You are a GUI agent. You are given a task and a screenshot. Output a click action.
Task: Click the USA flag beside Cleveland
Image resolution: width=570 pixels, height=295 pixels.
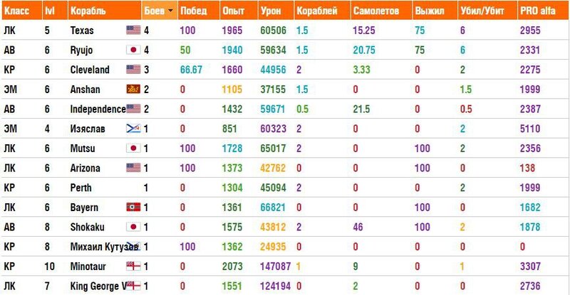pos(133,69)
